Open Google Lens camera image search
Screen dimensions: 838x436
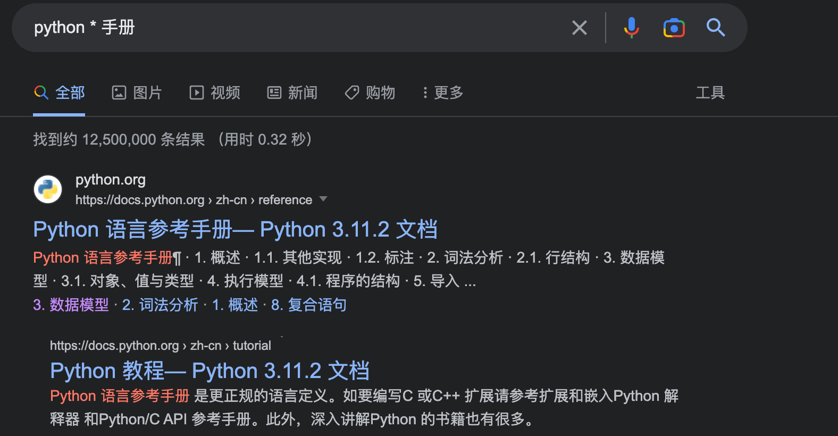674,28
